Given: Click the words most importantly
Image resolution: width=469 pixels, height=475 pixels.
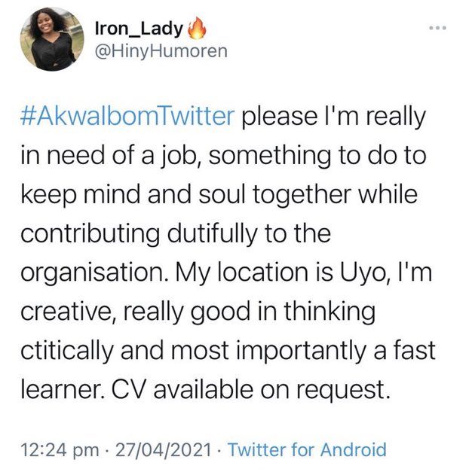Looking at the screenshot, I should pyautogui.click(x=268, y=351).
